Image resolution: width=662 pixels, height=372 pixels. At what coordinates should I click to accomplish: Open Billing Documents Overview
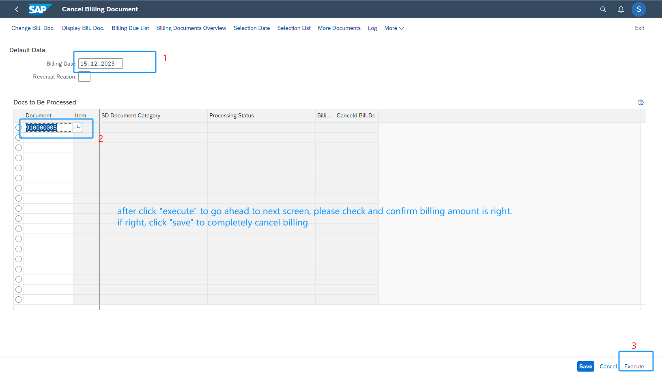191,28
